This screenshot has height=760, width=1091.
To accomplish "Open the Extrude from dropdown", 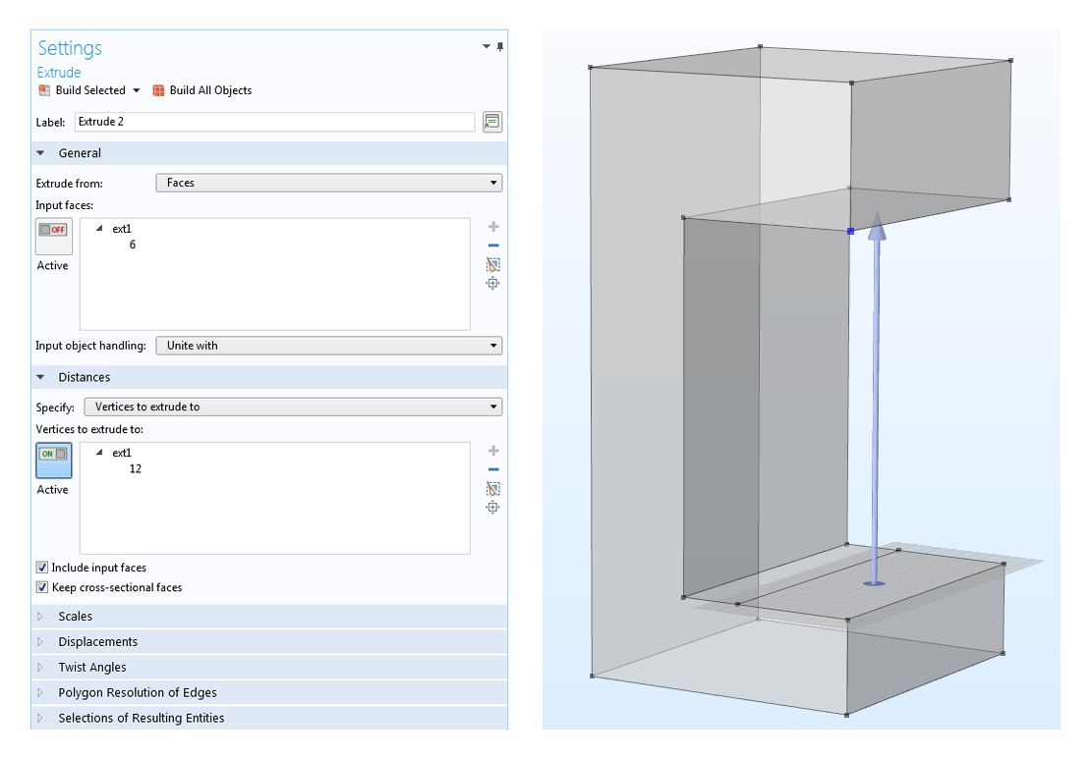I will pos(328,183).
